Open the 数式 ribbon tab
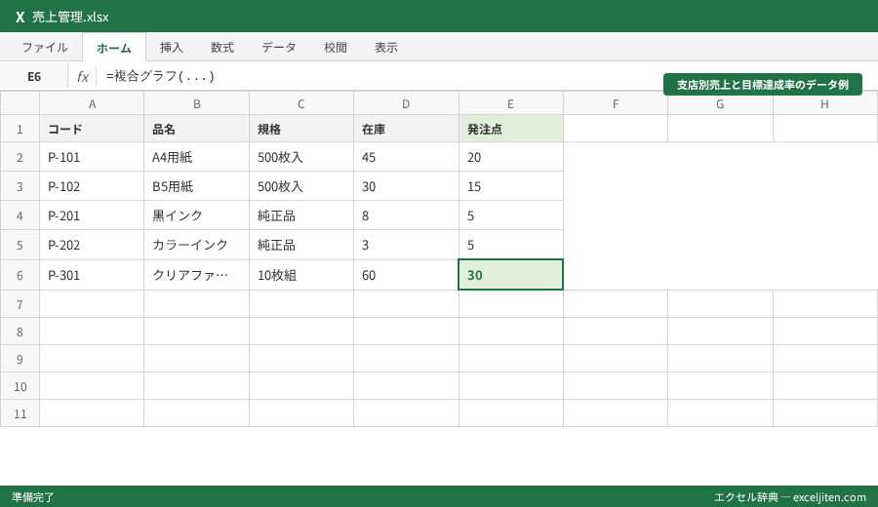Viewport: 878px width, 507px height. pos(222,48)
